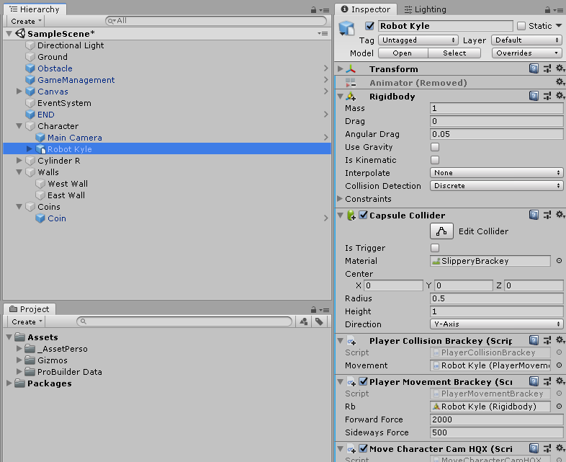
Task: Enable Is Trigger checkbox
Action: click(x=435, y=248)
